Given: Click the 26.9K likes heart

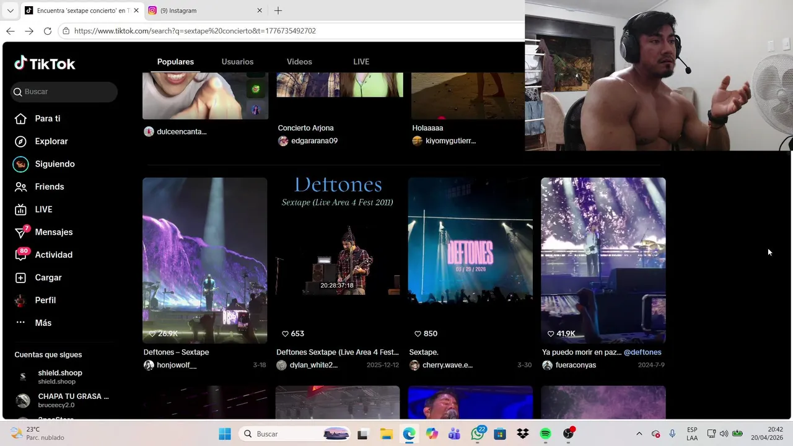Looking at the screenshot, I should click(x=152, y=334).
